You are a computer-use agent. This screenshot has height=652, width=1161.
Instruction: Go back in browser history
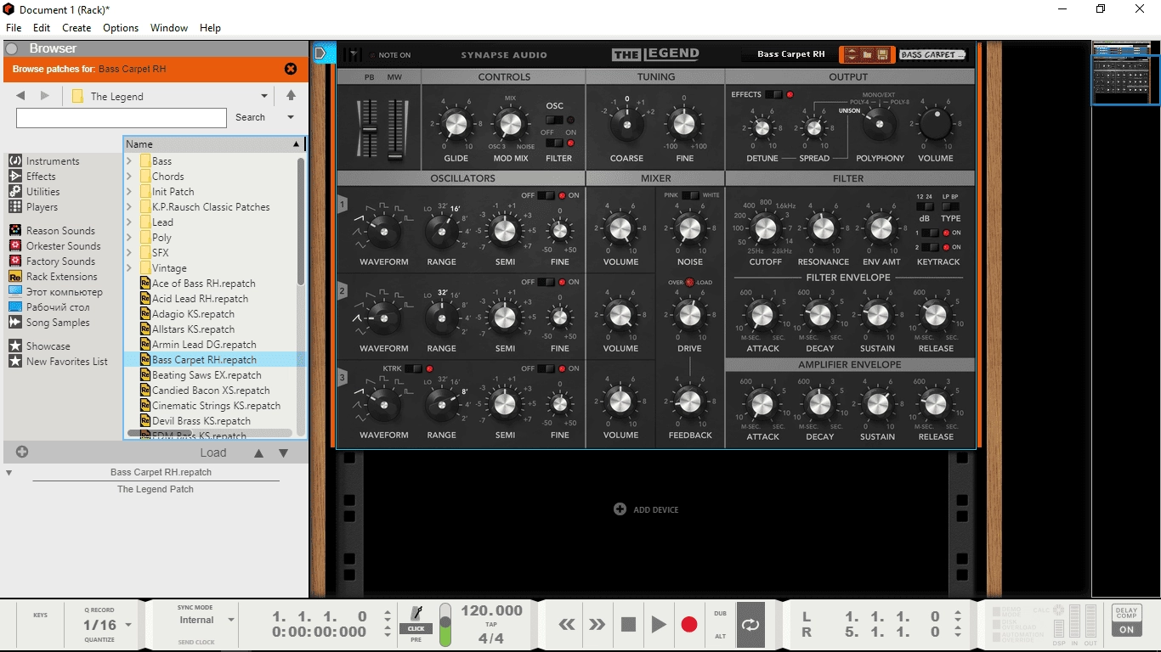click(20, 96)
